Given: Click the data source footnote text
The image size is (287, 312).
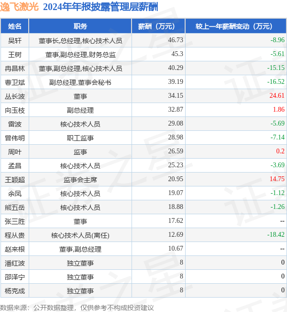Looking at the screenshot, I should pos(77,308).
